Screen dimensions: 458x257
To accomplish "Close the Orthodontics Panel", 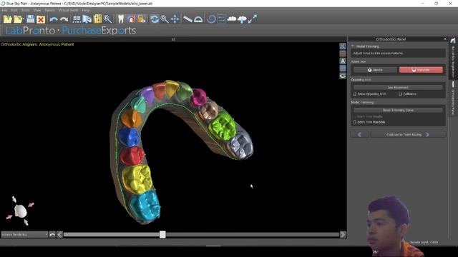I will click(x=445, y=39).
